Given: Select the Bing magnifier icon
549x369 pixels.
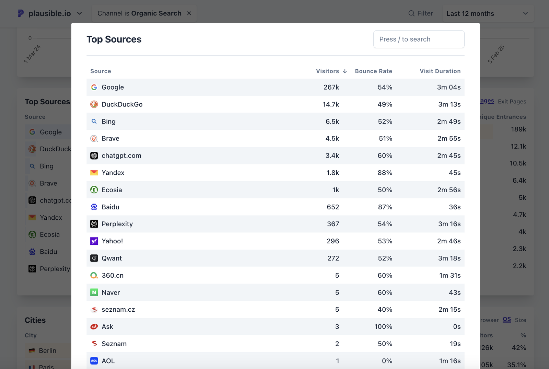Looking at the screenshot, I should tap(94, 121).
